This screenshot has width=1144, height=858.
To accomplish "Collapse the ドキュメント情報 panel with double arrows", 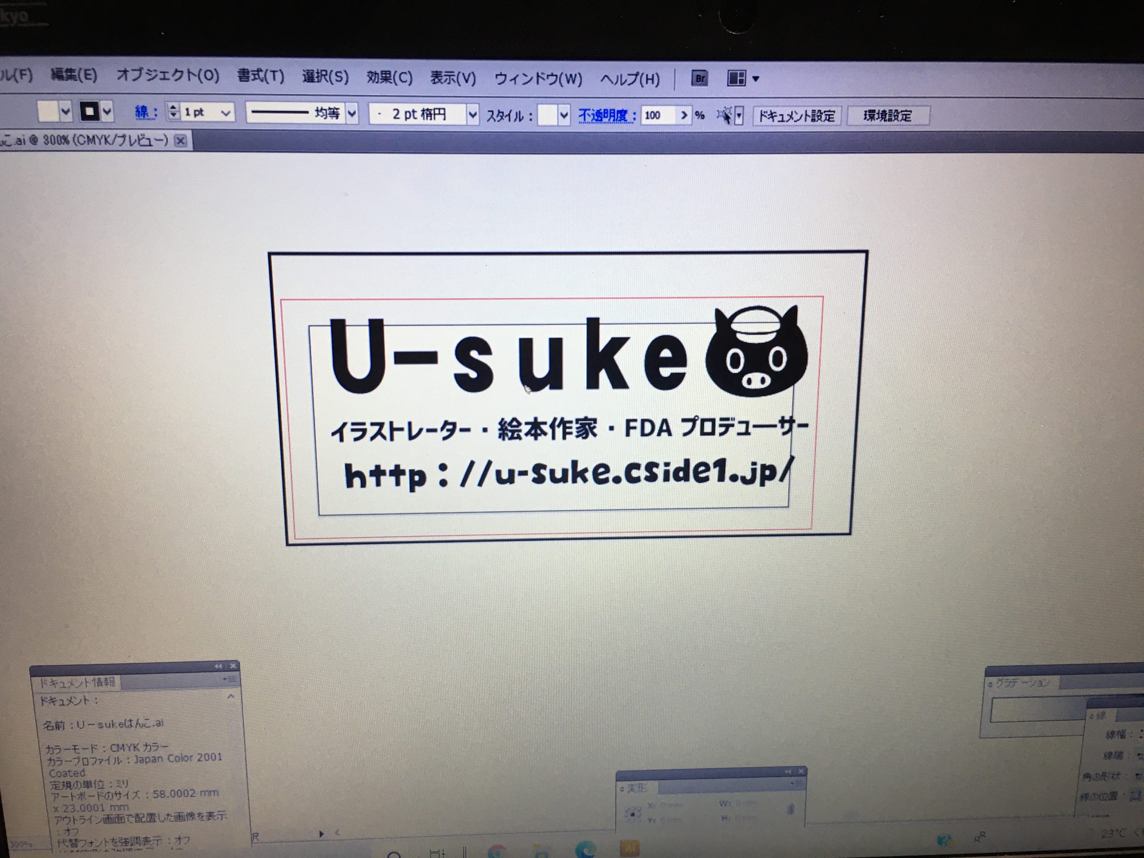I will (218, 666).
